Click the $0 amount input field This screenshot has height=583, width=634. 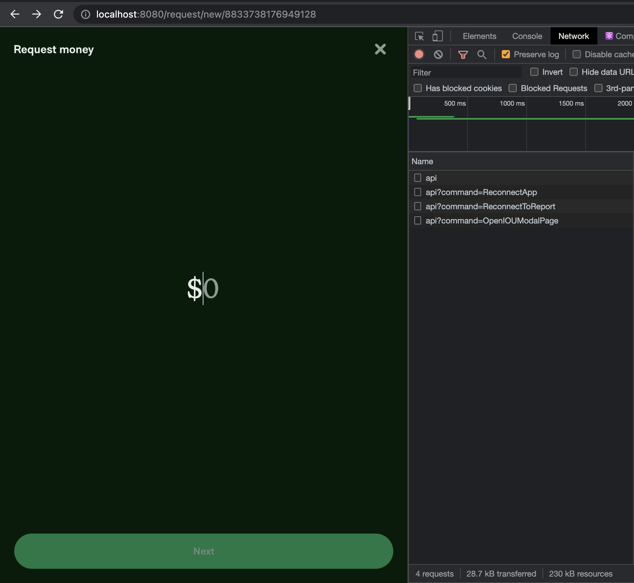(203, 288)
